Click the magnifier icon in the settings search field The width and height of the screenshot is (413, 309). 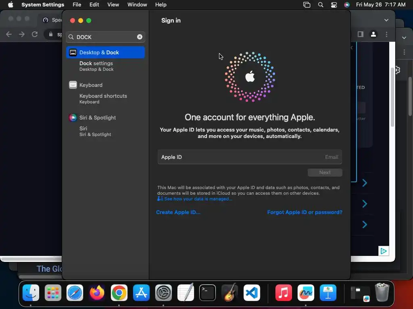(x=71, y=37)
